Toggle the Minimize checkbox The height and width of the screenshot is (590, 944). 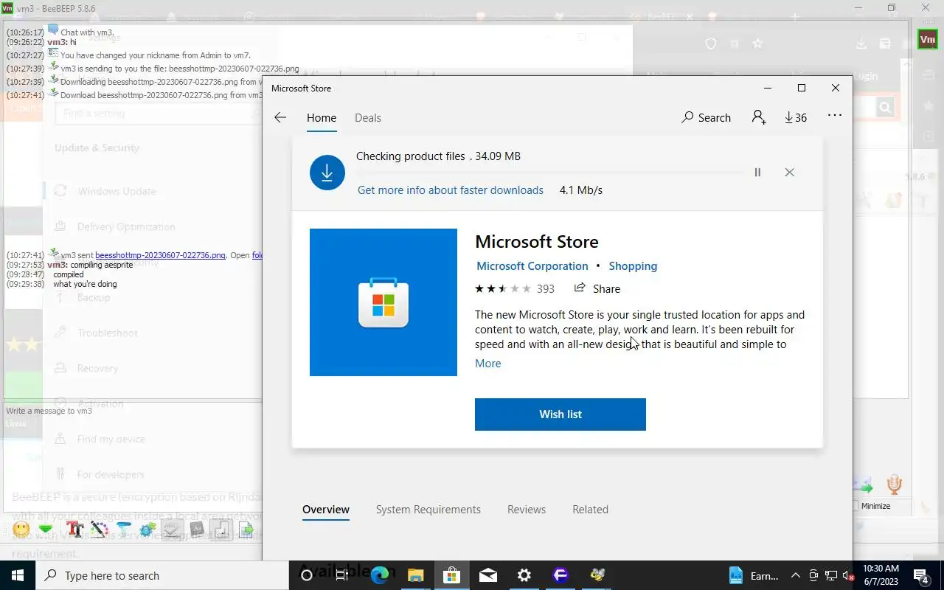pyautogui.click(x=855, y=506)
